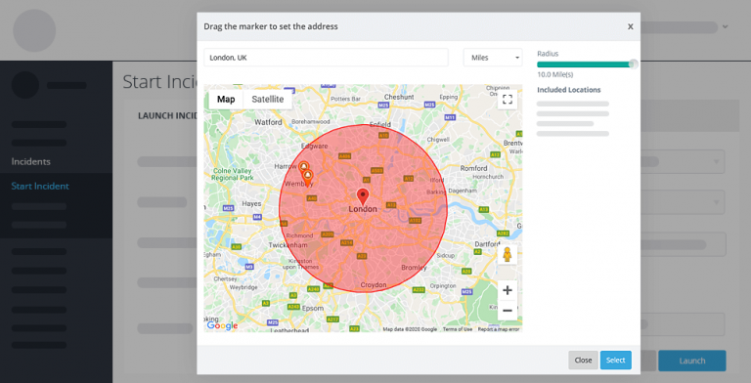
Task: Click the Radius slider handle
Action: [x=634, y=64]
